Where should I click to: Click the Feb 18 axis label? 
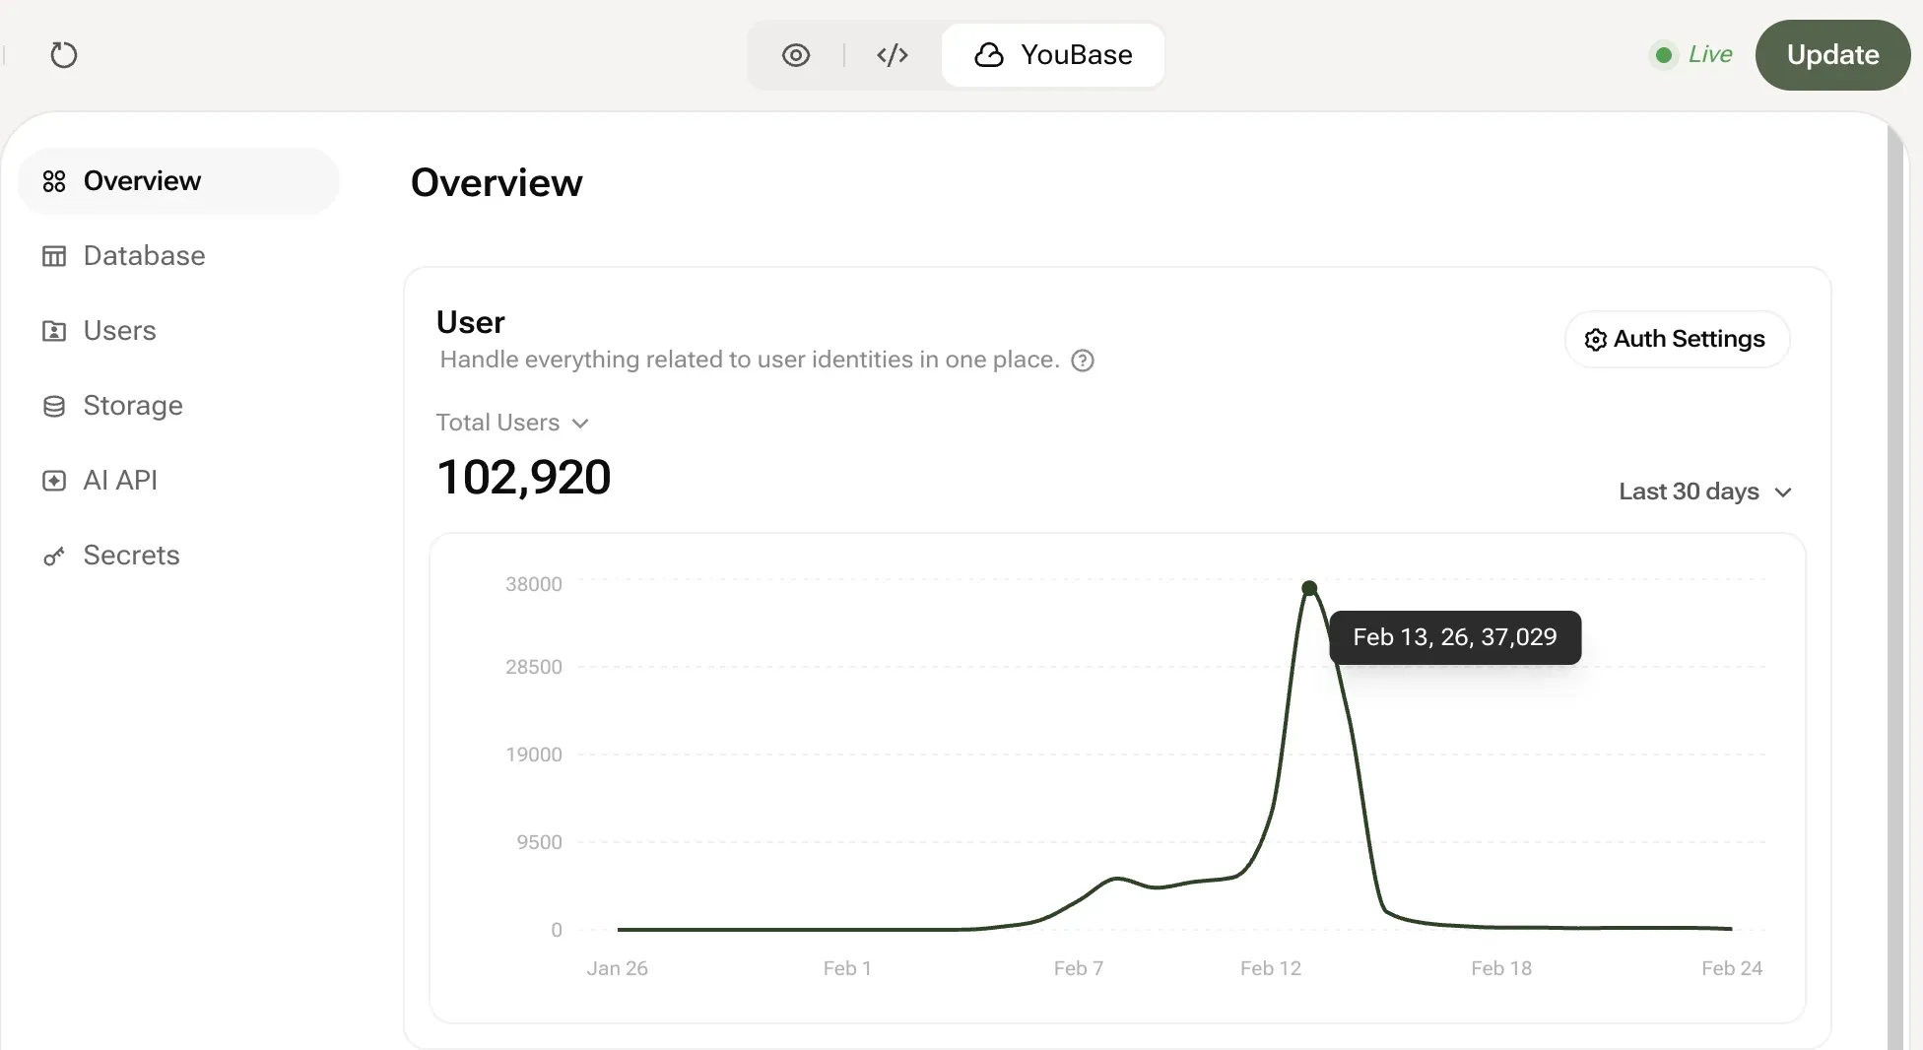tap(1500, 968)
